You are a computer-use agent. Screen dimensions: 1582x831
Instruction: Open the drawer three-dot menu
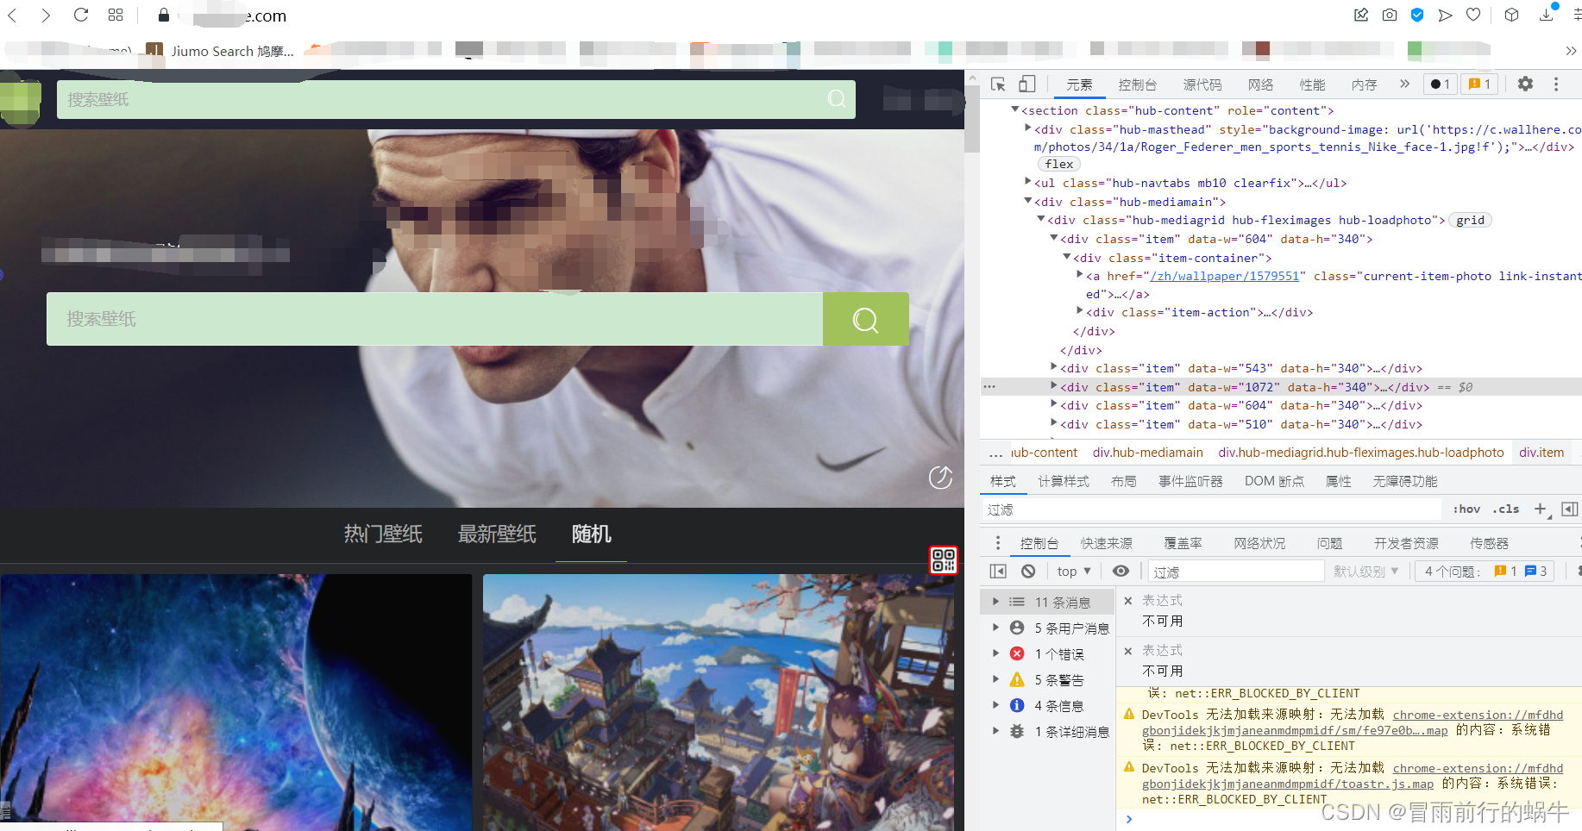(998, 543)
